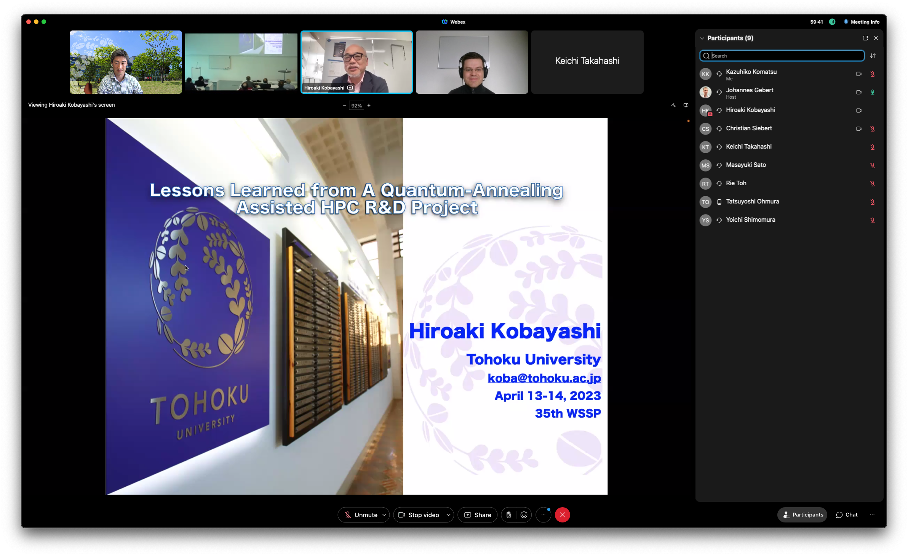Viewport: 908px width, 556px height.
Task: Select the Keichi Takahashi video tile
Action: click(x=587, y=62)
